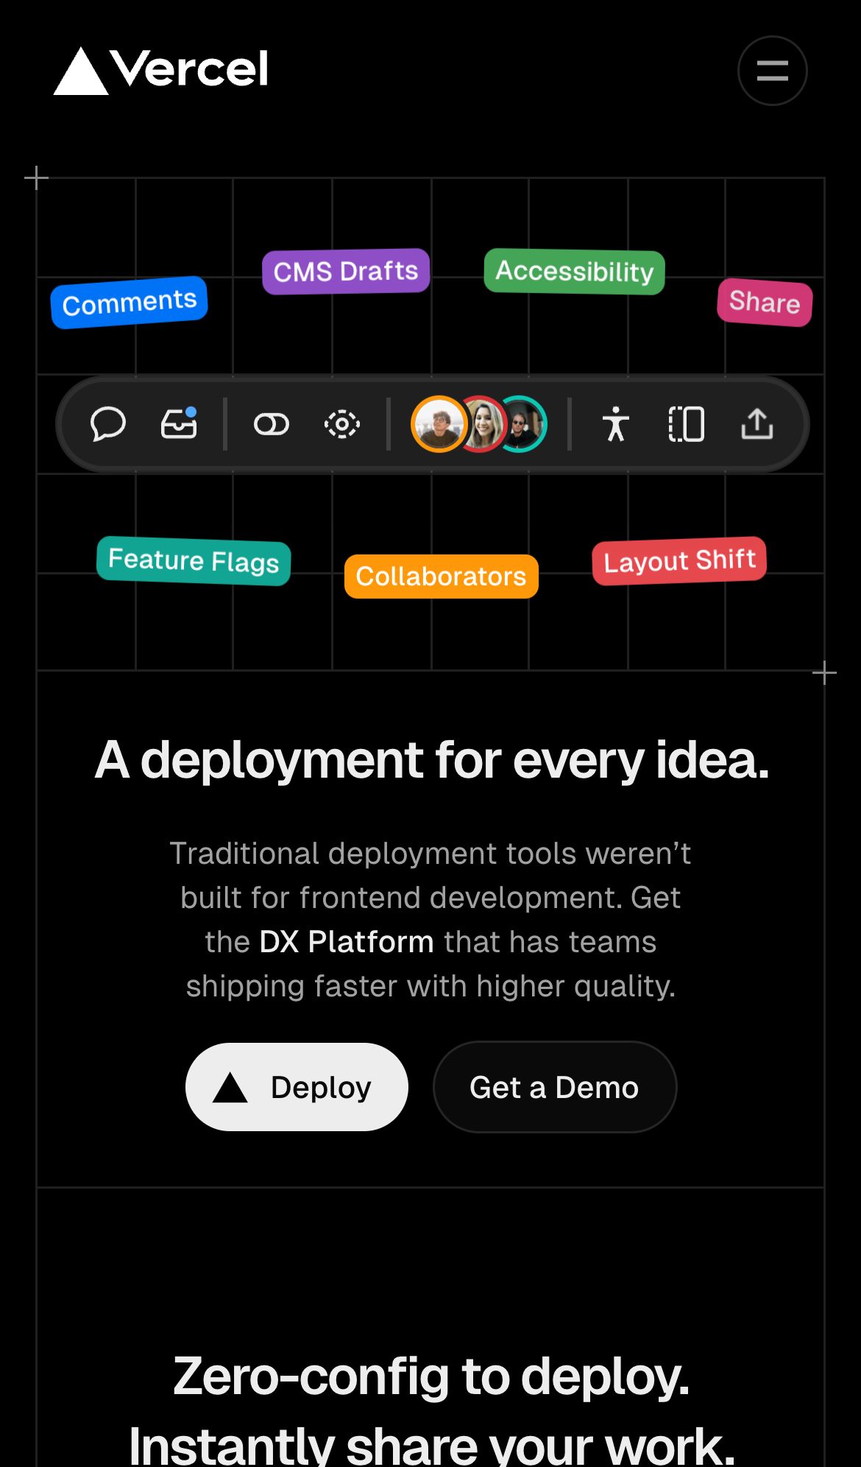Click the orange Collaborators tag

(442, 577)
